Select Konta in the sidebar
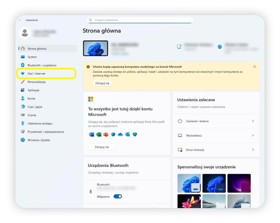Viewport: 280px width, 223px height. coord(47,98)
